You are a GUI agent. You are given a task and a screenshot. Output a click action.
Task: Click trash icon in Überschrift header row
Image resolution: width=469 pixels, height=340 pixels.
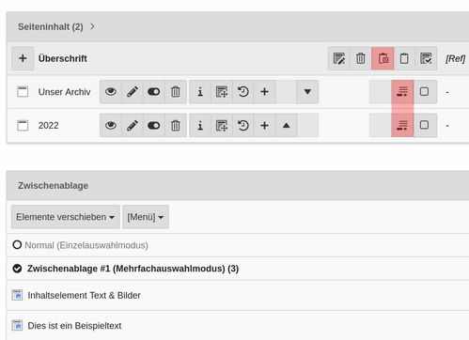tap(361, 58)
